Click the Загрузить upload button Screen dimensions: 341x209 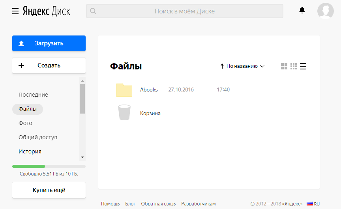click(x=49, y=43)
